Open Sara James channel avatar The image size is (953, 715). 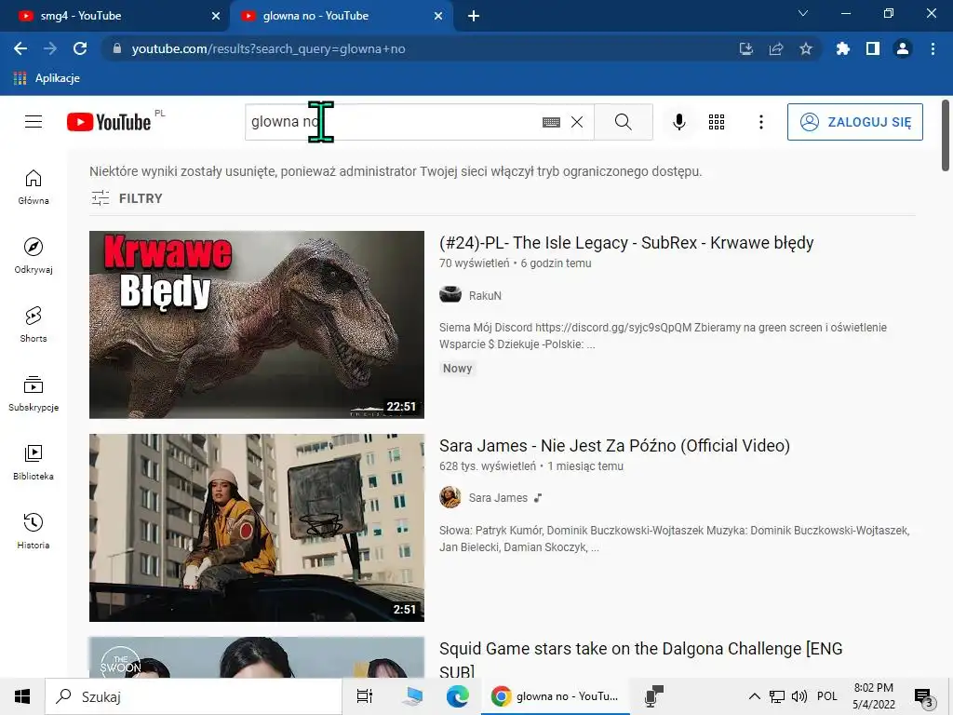(x=450, y=497)
